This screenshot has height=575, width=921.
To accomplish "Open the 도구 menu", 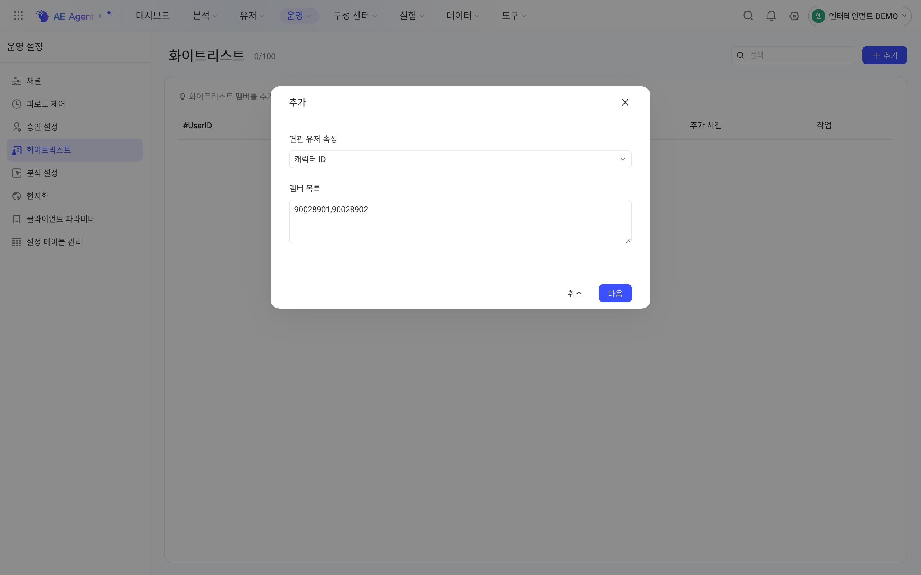I will tap(513, 16).
